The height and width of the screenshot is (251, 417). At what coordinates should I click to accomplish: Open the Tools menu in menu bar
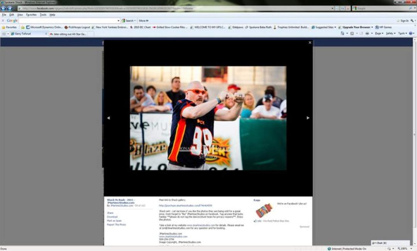point(43,15)
